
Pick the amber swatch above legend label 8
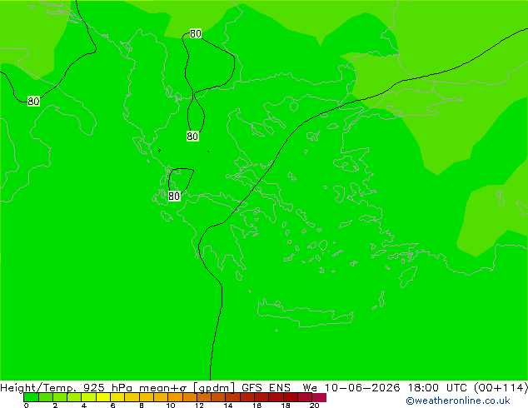click(x=146, y=397)
